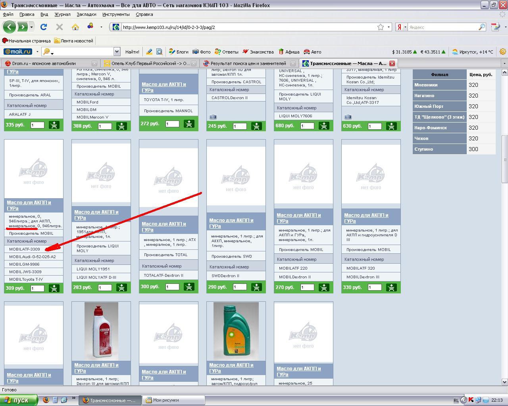Open the Фото toolbar item
508x406 pixels.
(202, 52)
